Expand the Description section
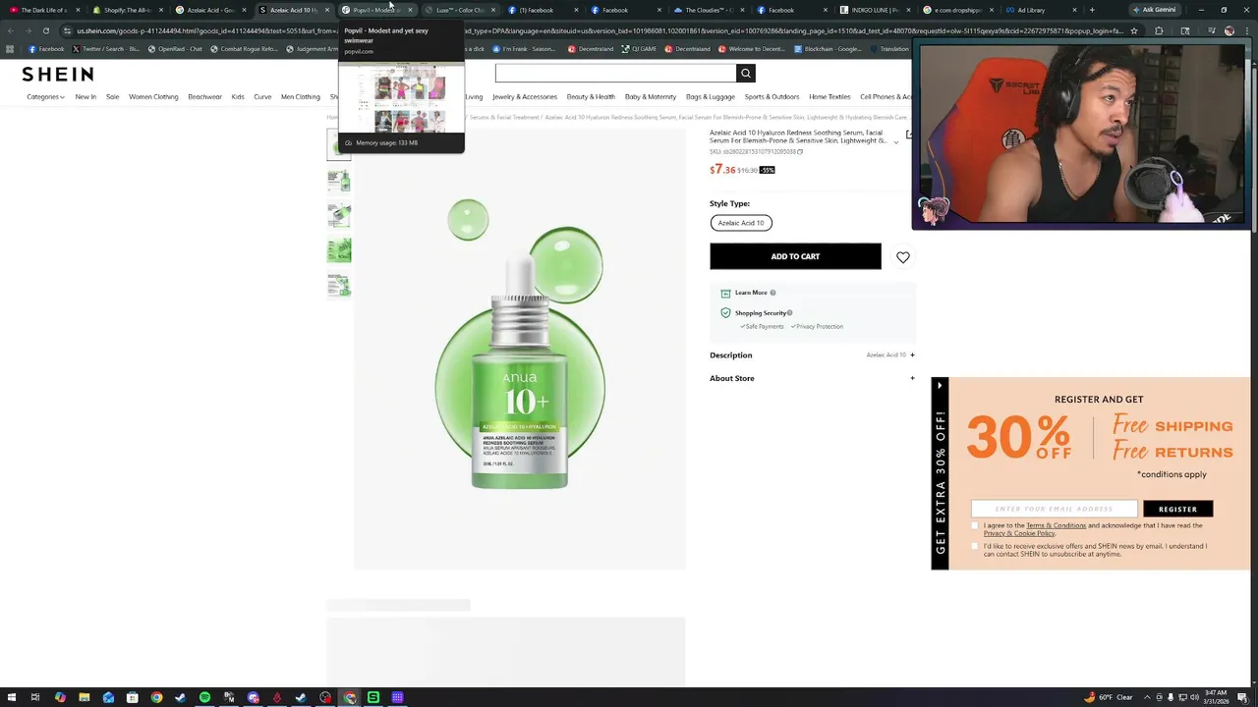Viewport: 1258px width, 707px height. click(x=812, y=355)
